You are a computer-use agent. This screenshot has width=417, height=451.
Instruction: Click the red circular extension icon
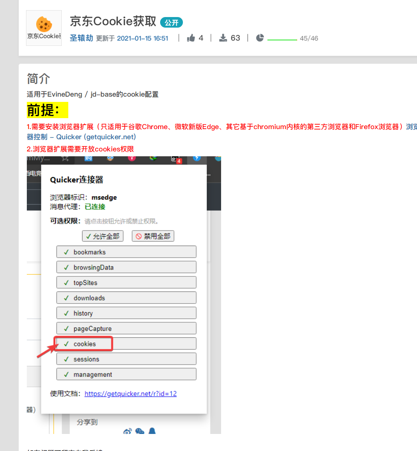pos(132,158)
